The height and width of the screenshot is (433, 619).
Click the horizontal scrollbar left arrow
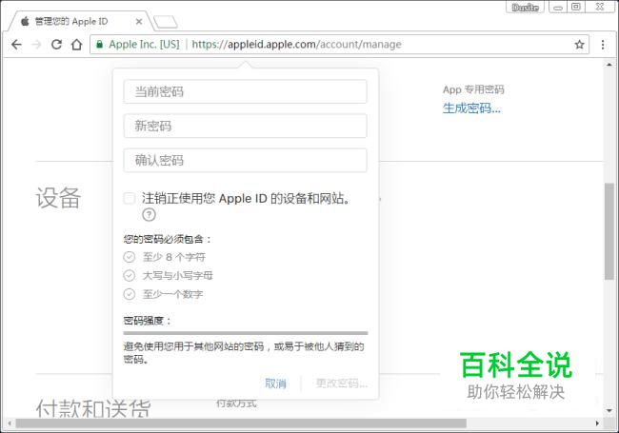coord(10,423)
